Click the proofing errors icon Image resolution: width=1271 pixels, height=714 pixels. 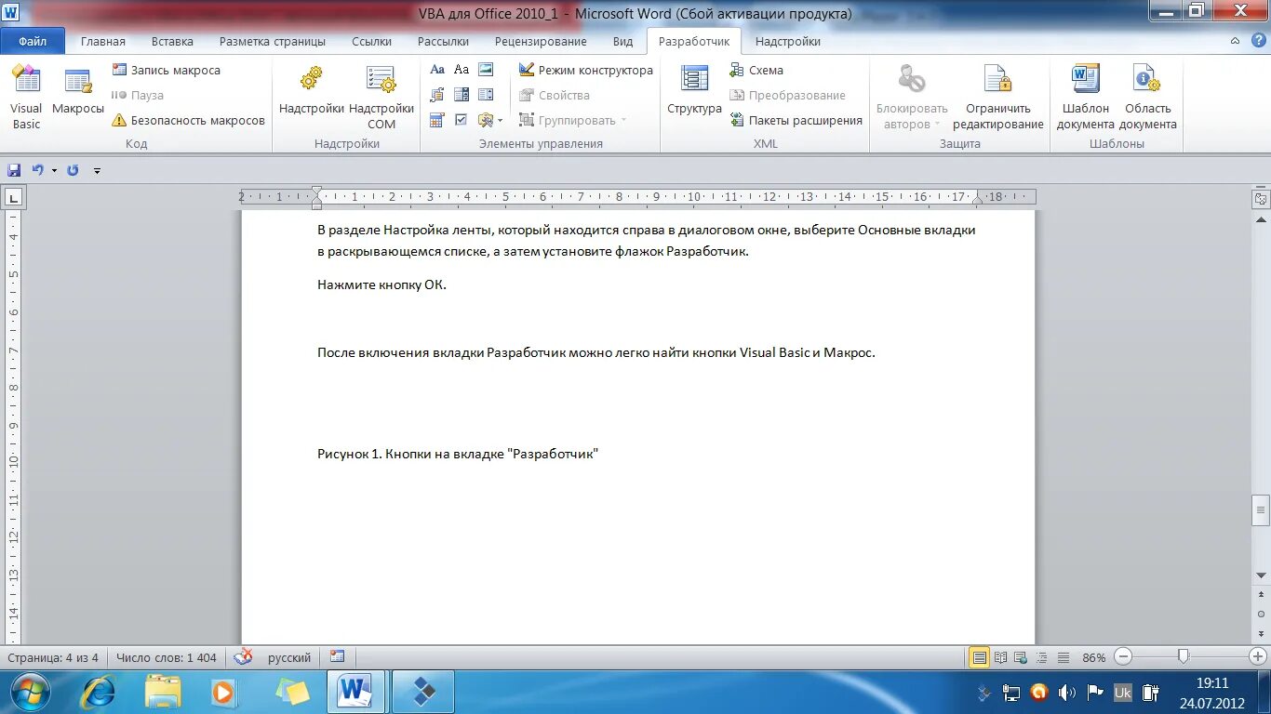point(244,657)
